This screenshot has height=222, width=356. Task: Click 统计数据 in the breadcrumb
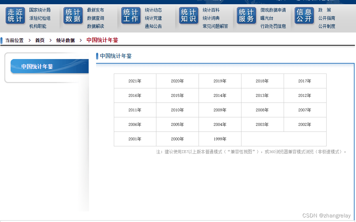click(x=65, y=40)
